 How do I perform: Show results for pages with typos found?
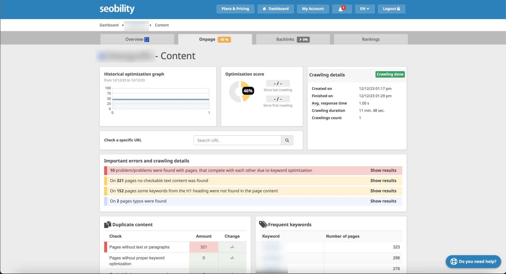coord(383,201)
